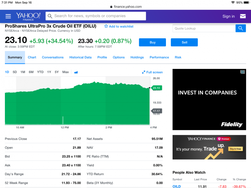Click the after hours price 23.30
Image resolution: width=251 pixels, height=188 pixels.
pos(85,41)
